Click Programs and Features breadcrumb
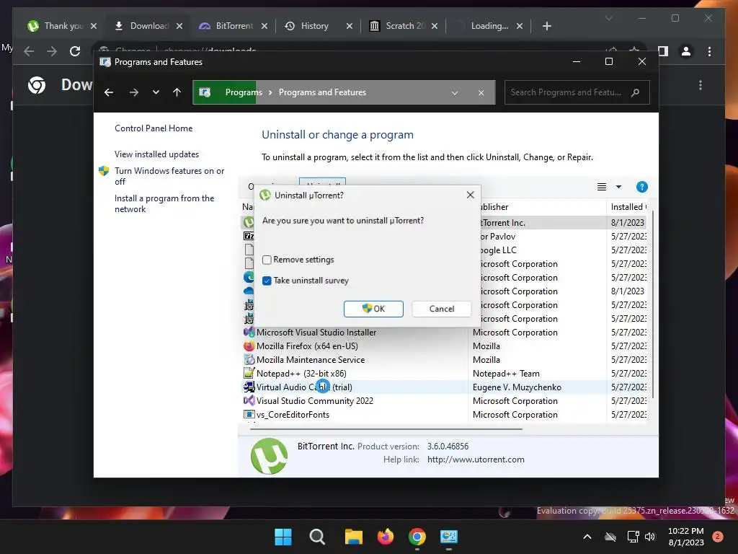 pyautogui.click(x=322, y=92)
